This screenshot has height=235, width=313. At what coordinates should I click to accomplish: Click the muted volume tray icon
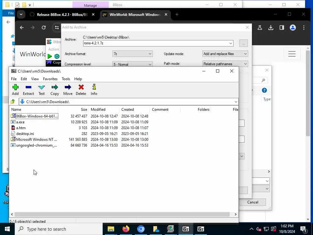[x=259, y=229]
